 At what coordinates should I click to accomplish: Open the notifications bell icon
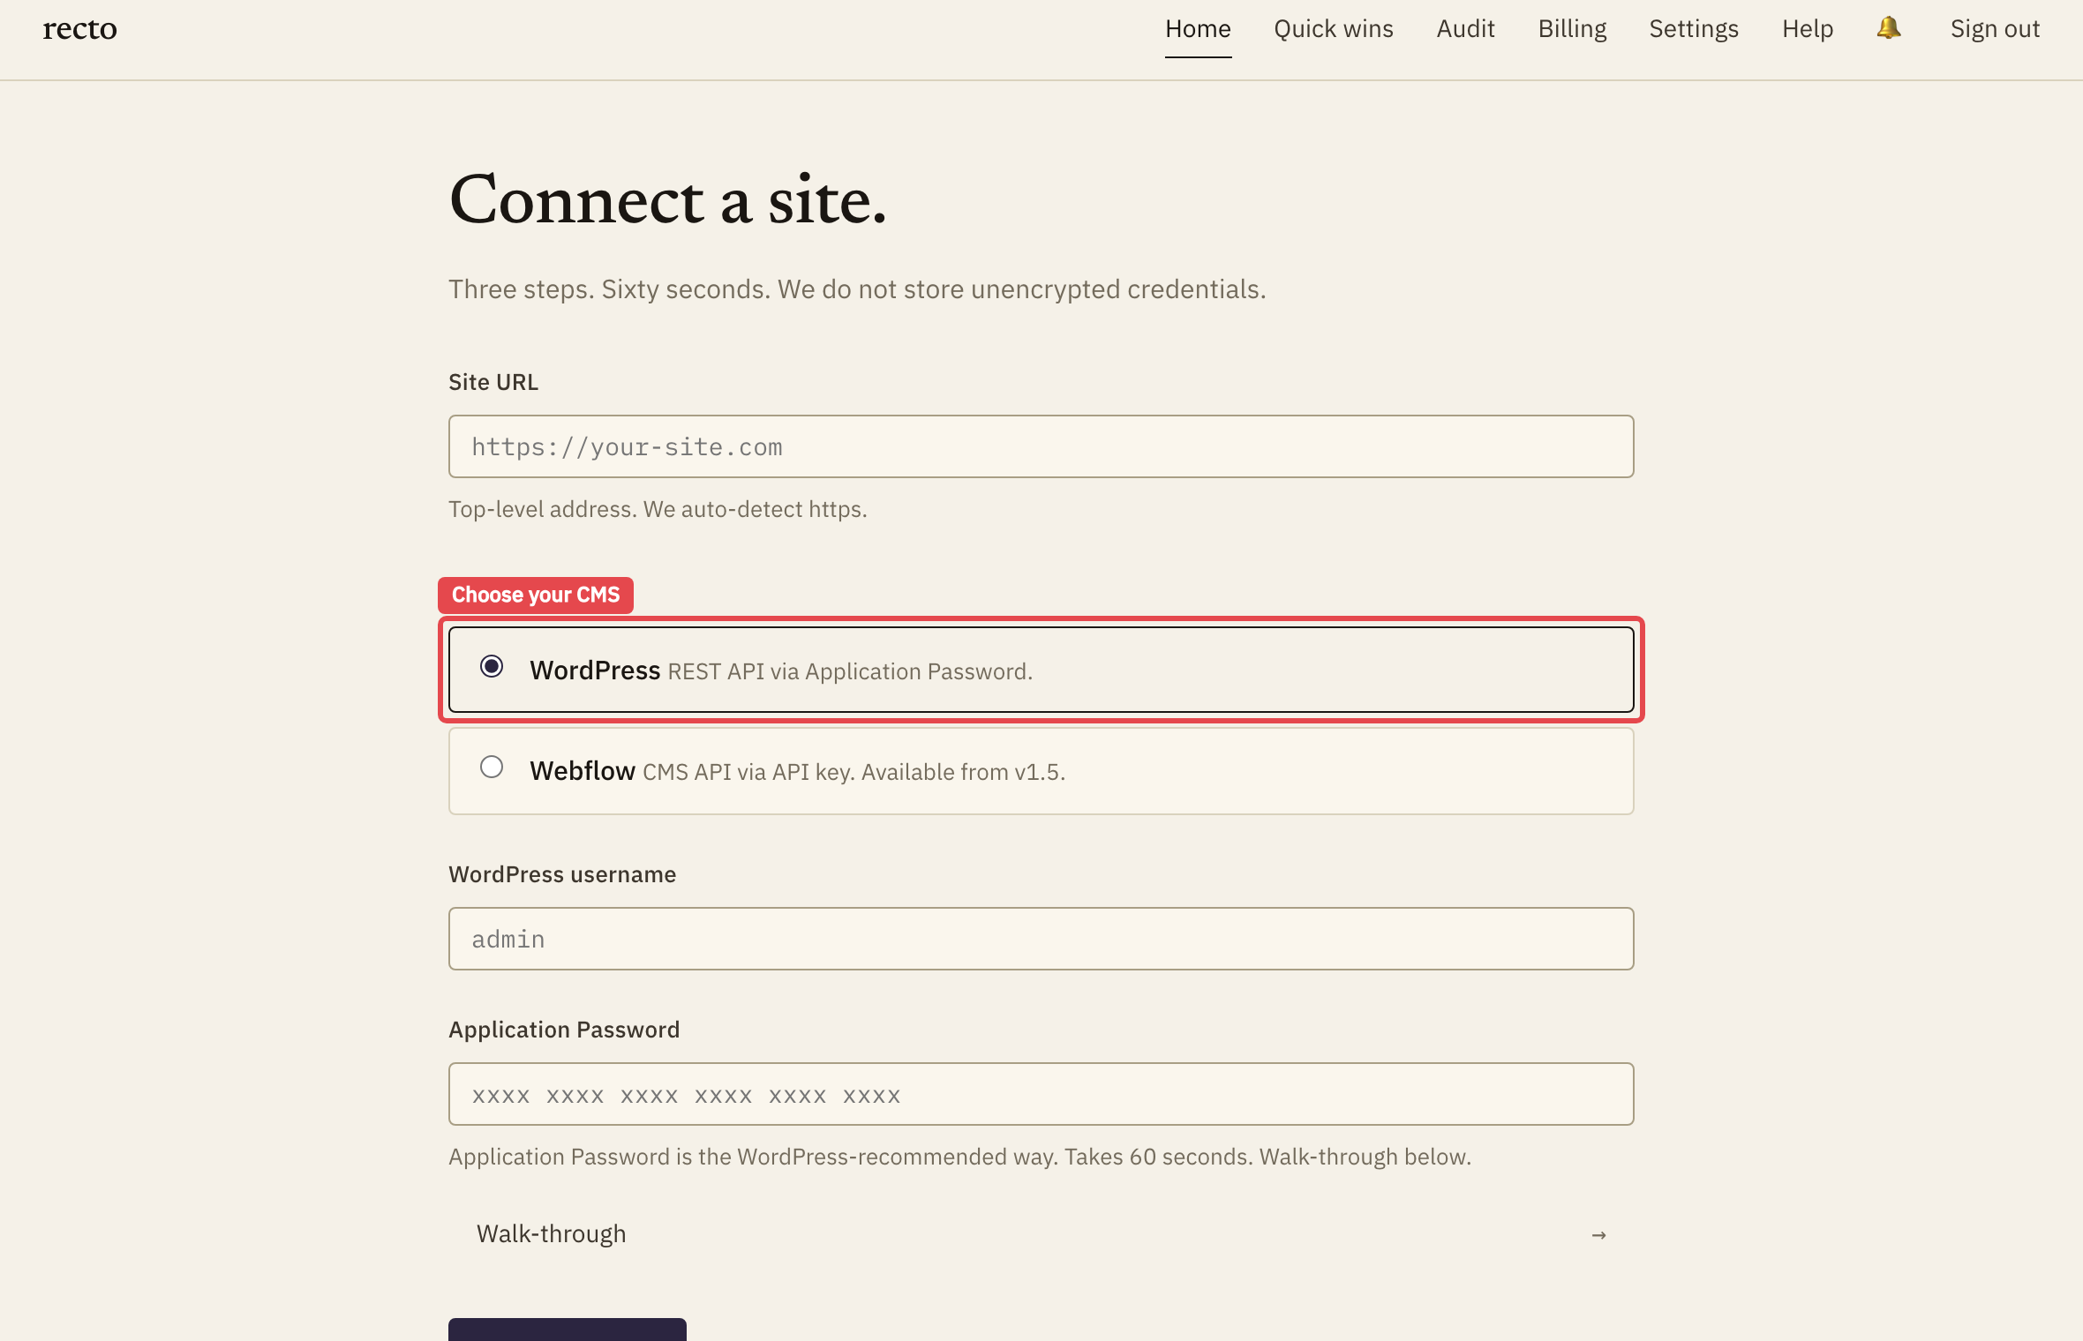coord(1889,28)
